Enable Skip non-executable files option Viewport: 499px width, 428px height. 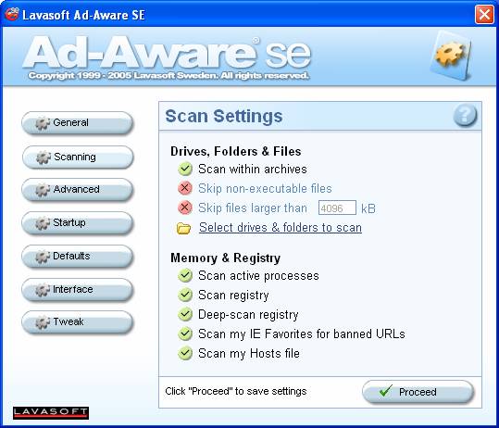(x=185, y=188)
